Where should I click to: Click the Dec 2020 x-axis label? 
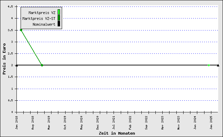coord(97,123)
